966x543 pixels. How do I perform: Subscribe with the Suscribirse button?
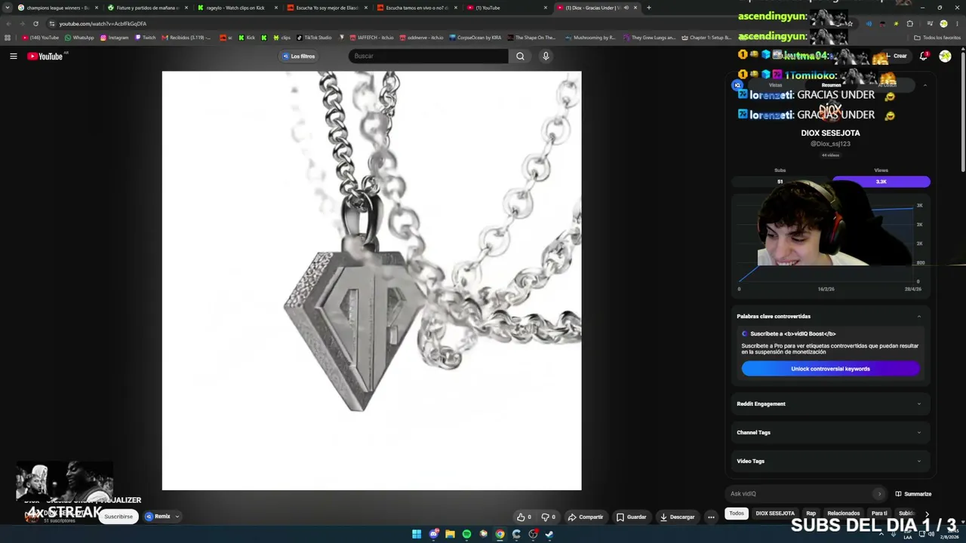pos(118,517)
